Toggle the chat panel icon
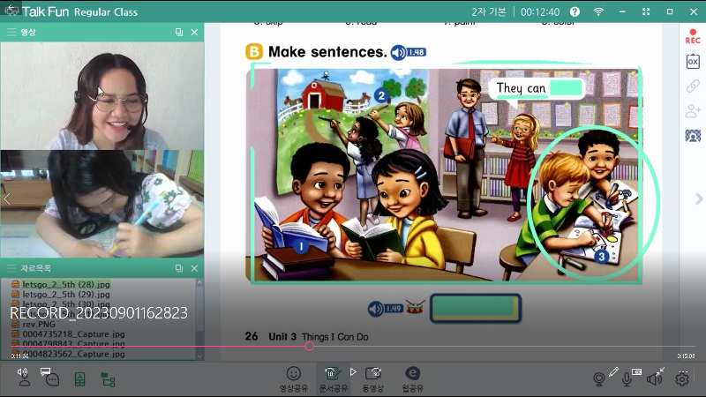 point(51,378)
